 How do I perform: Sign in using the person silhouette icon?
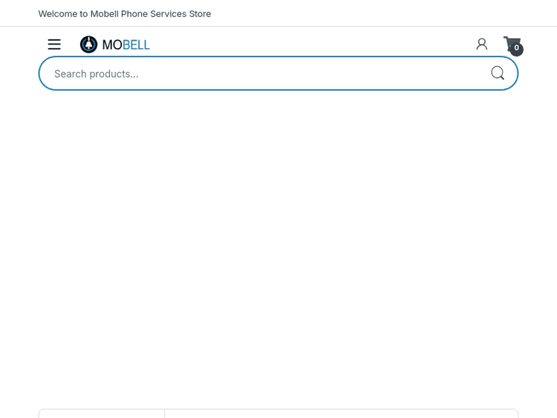coord(482,45)
